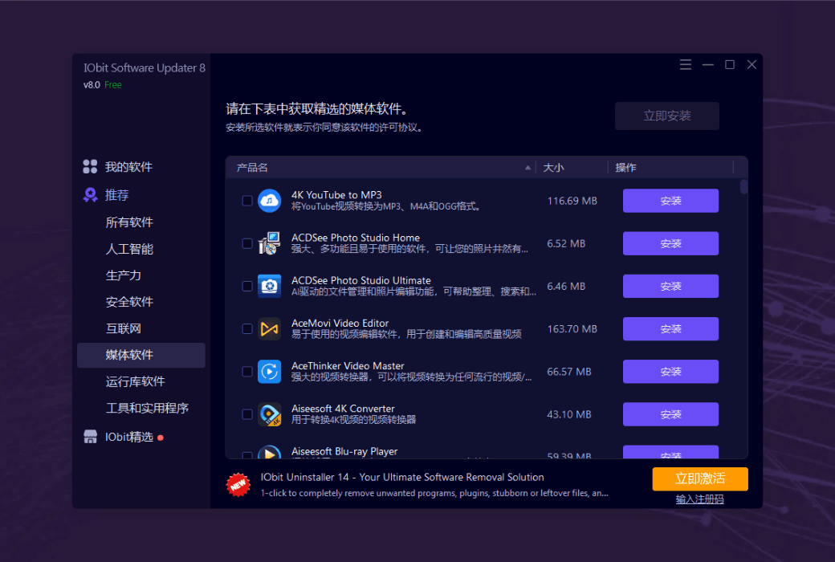Screen dimensions: 835x562
Task: Tick the 4K YouTube to MP3 checkbox
Action: tap(247, 201)
